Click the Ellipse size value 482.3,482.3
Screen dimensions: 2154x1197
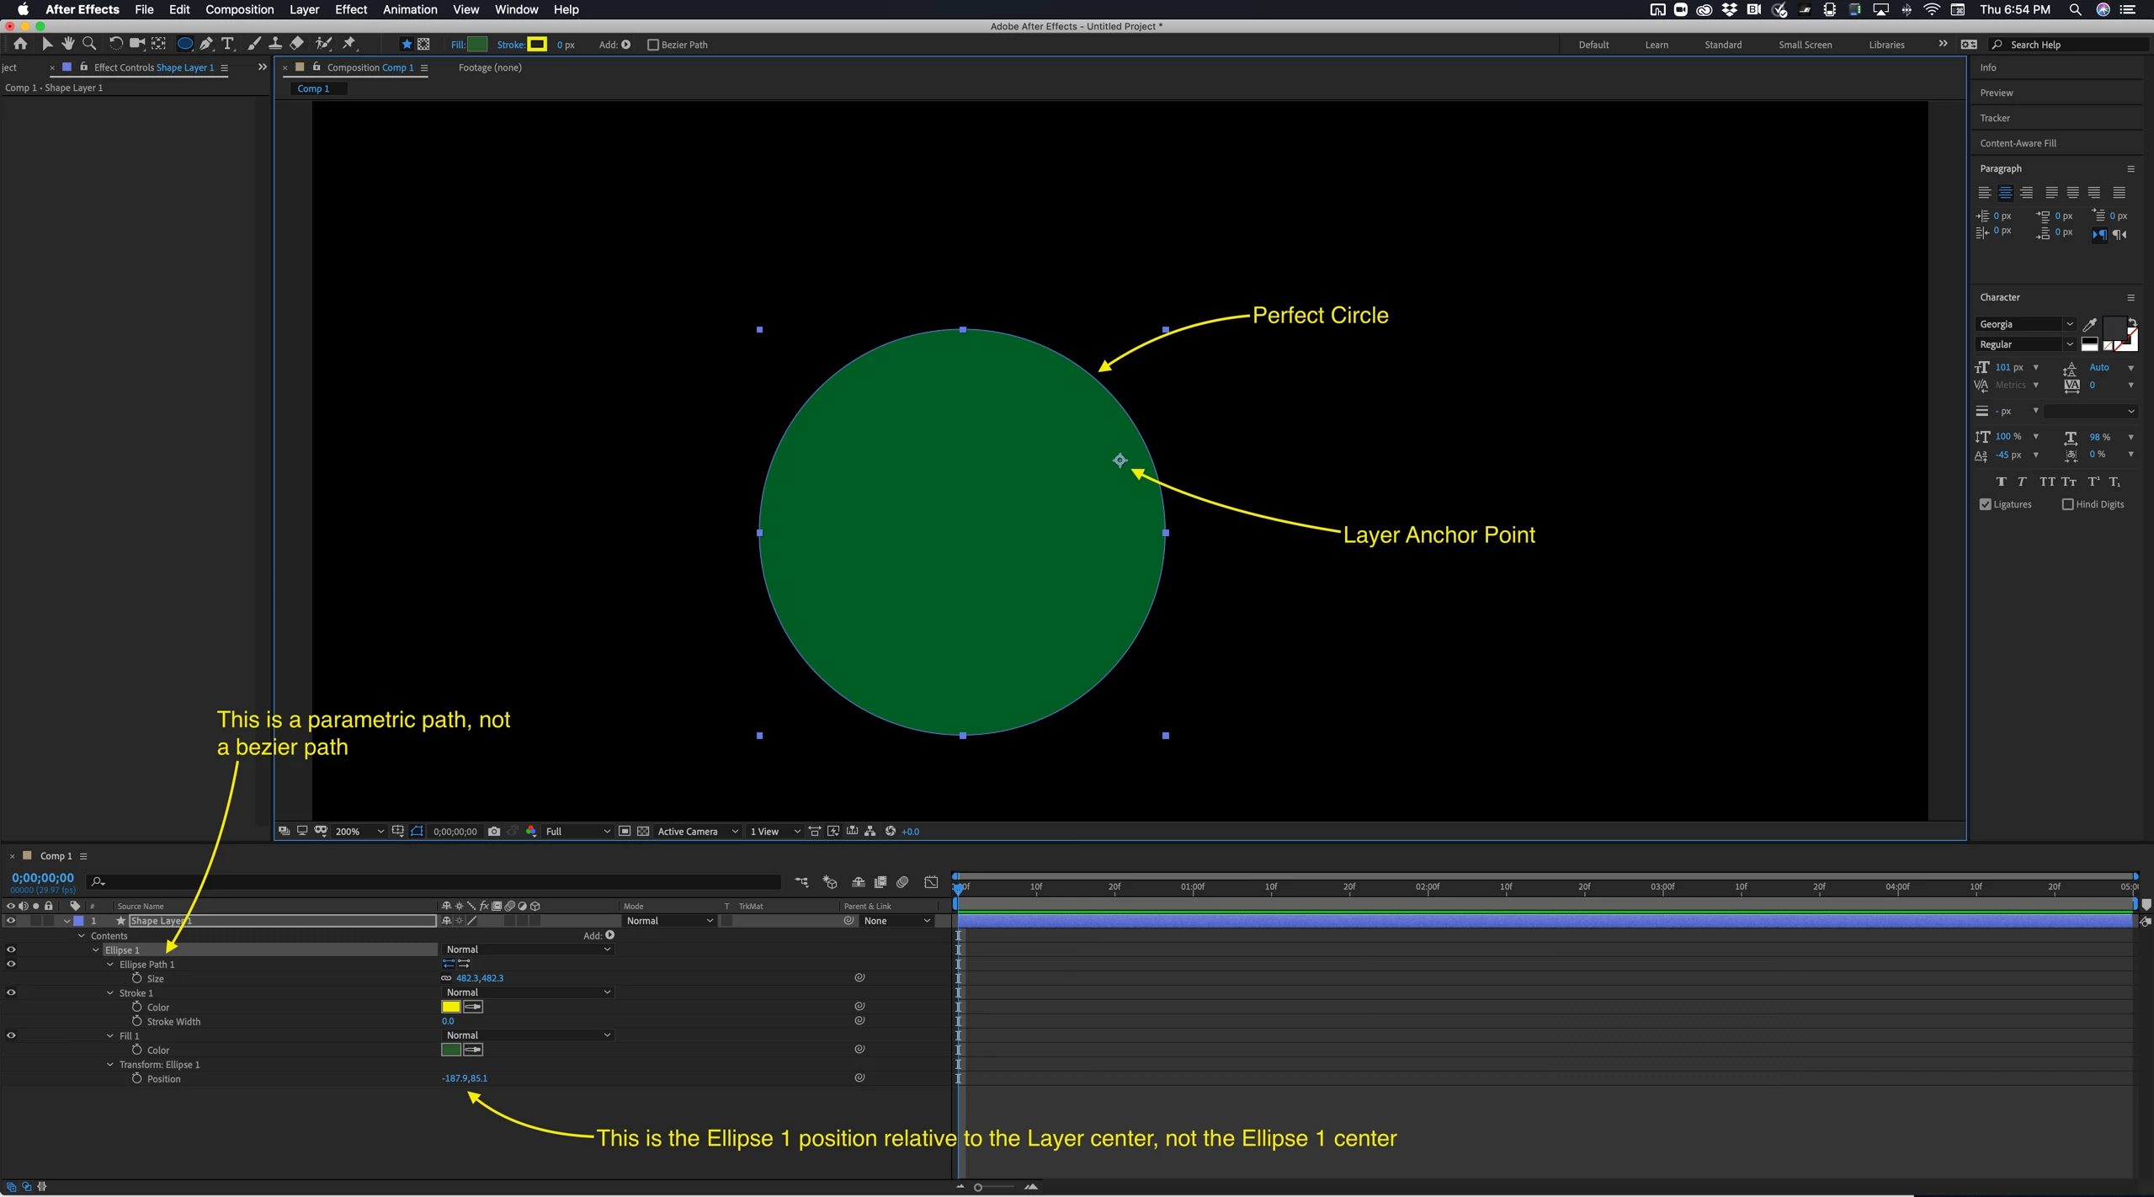point(479,978)
